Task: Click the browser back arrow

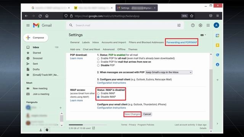Action: point(26,16)
